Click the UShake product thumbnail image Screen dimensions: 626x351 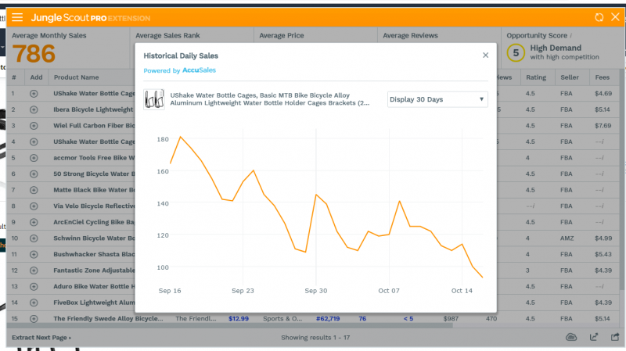[x=153, y=99]
